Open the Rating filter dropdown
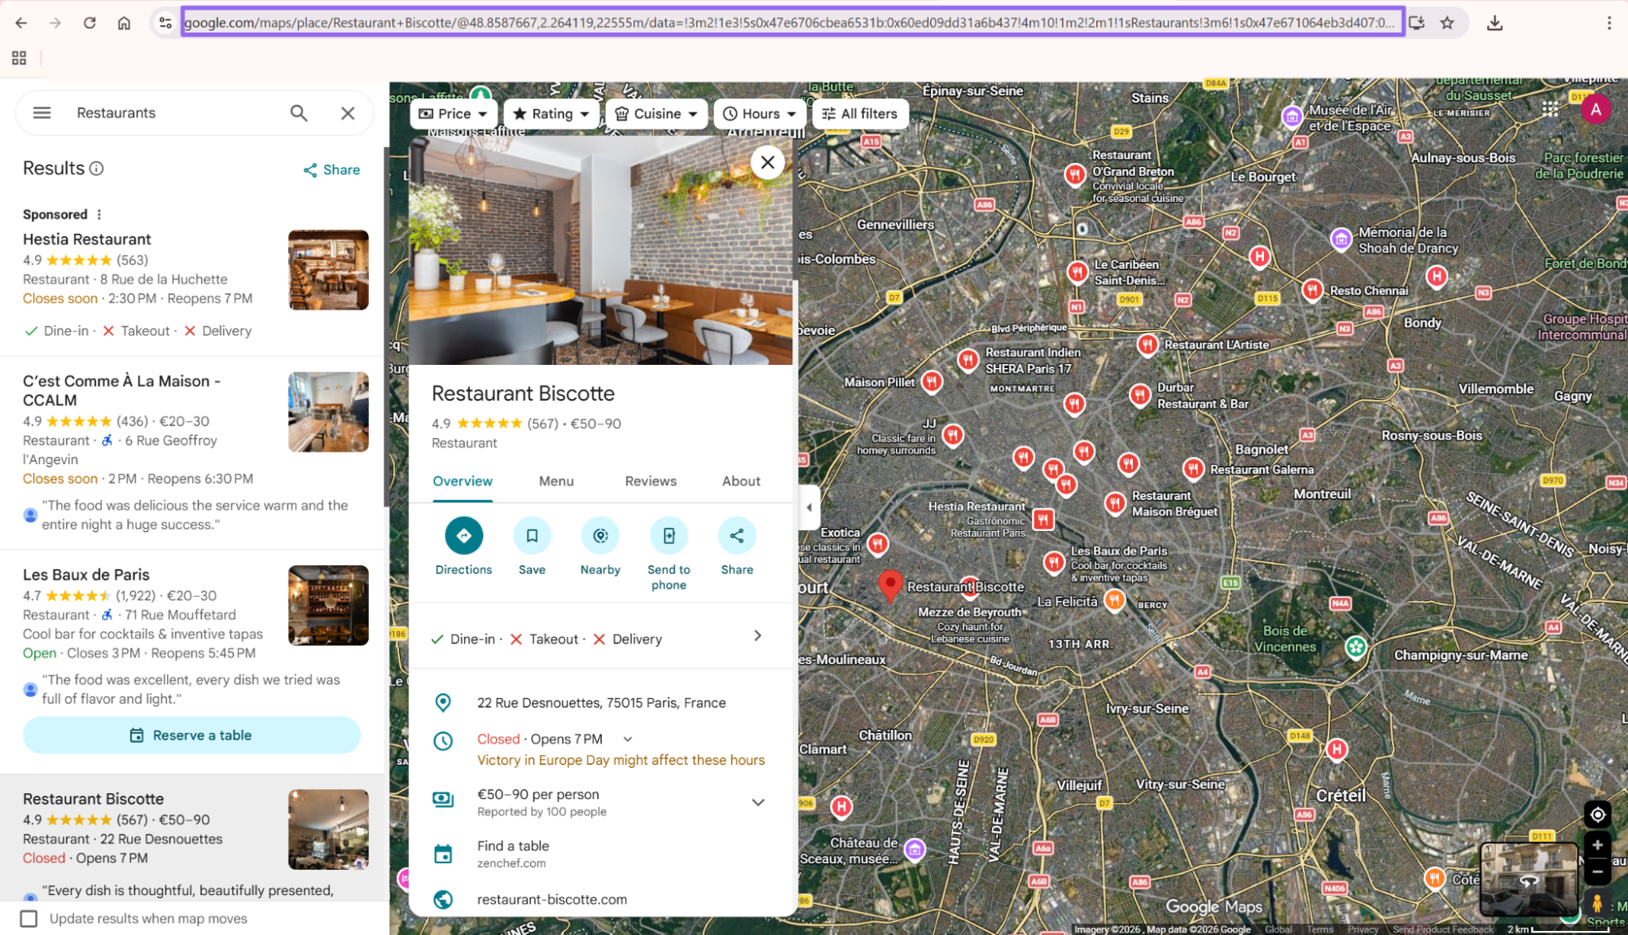 (551, 114)
